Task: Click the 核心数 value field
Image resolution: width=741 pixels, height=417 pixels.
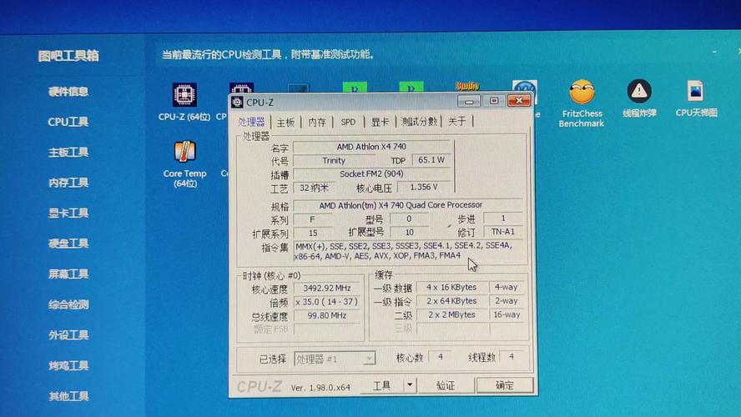Action: pos(440,357)
